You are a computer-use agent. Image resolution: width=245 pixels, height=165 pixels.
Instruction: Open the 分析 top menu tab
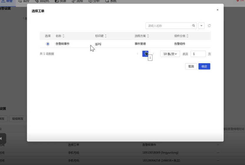point(94,1)
